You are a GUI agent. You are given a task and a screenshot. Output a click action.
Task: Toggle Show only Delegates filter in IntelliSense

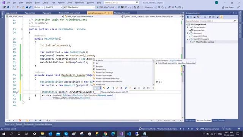point(121,88)
